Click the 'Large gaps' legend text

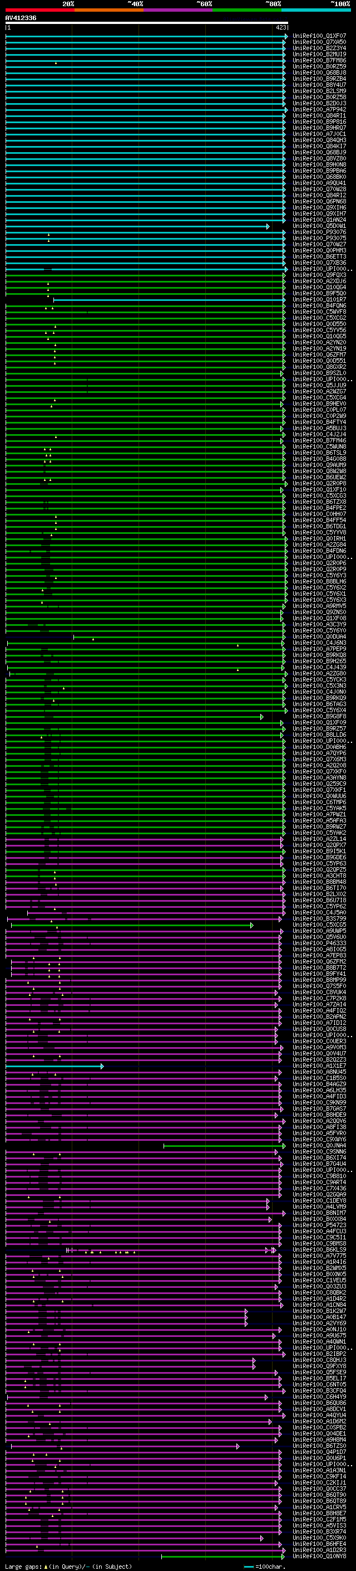pos(23,1566)
